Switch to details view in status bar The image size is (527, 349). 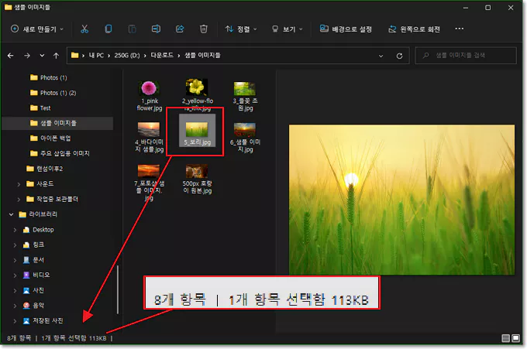(x=505, y=338)
